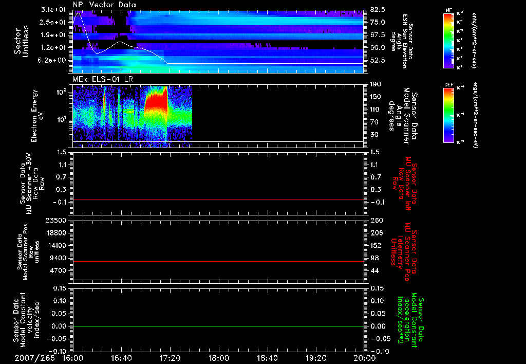Click the "82.5" elevation angle tick

[378, 10]
